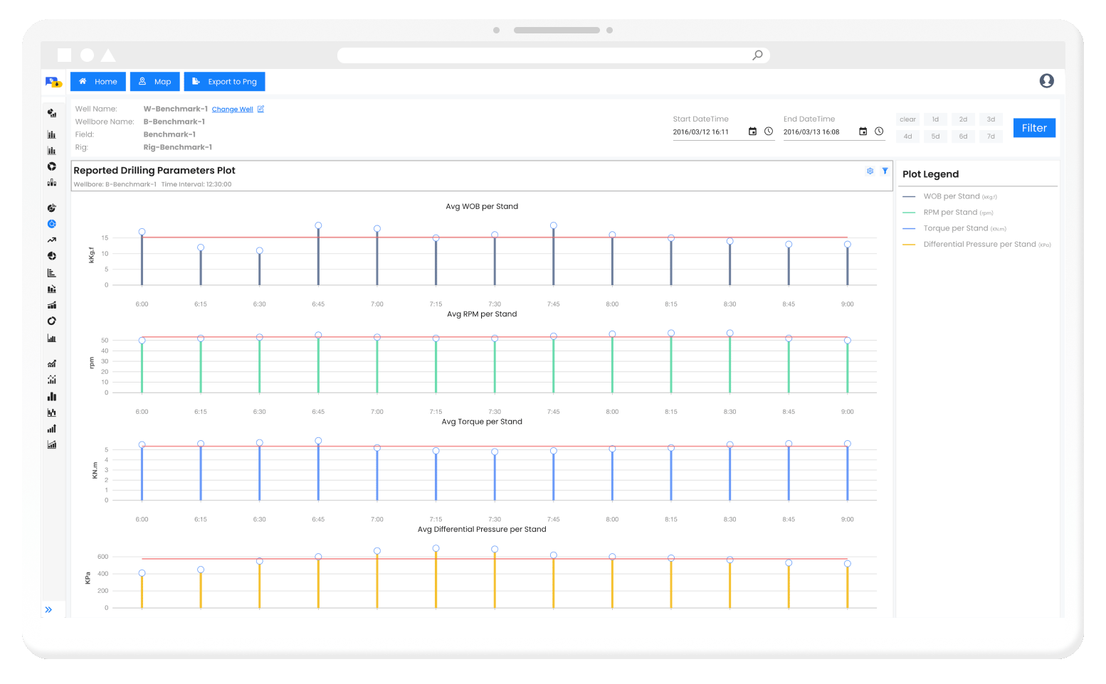Open the Start DateTime clock picker
This screenshot has height=684, width=1106.
click(769, 132)
